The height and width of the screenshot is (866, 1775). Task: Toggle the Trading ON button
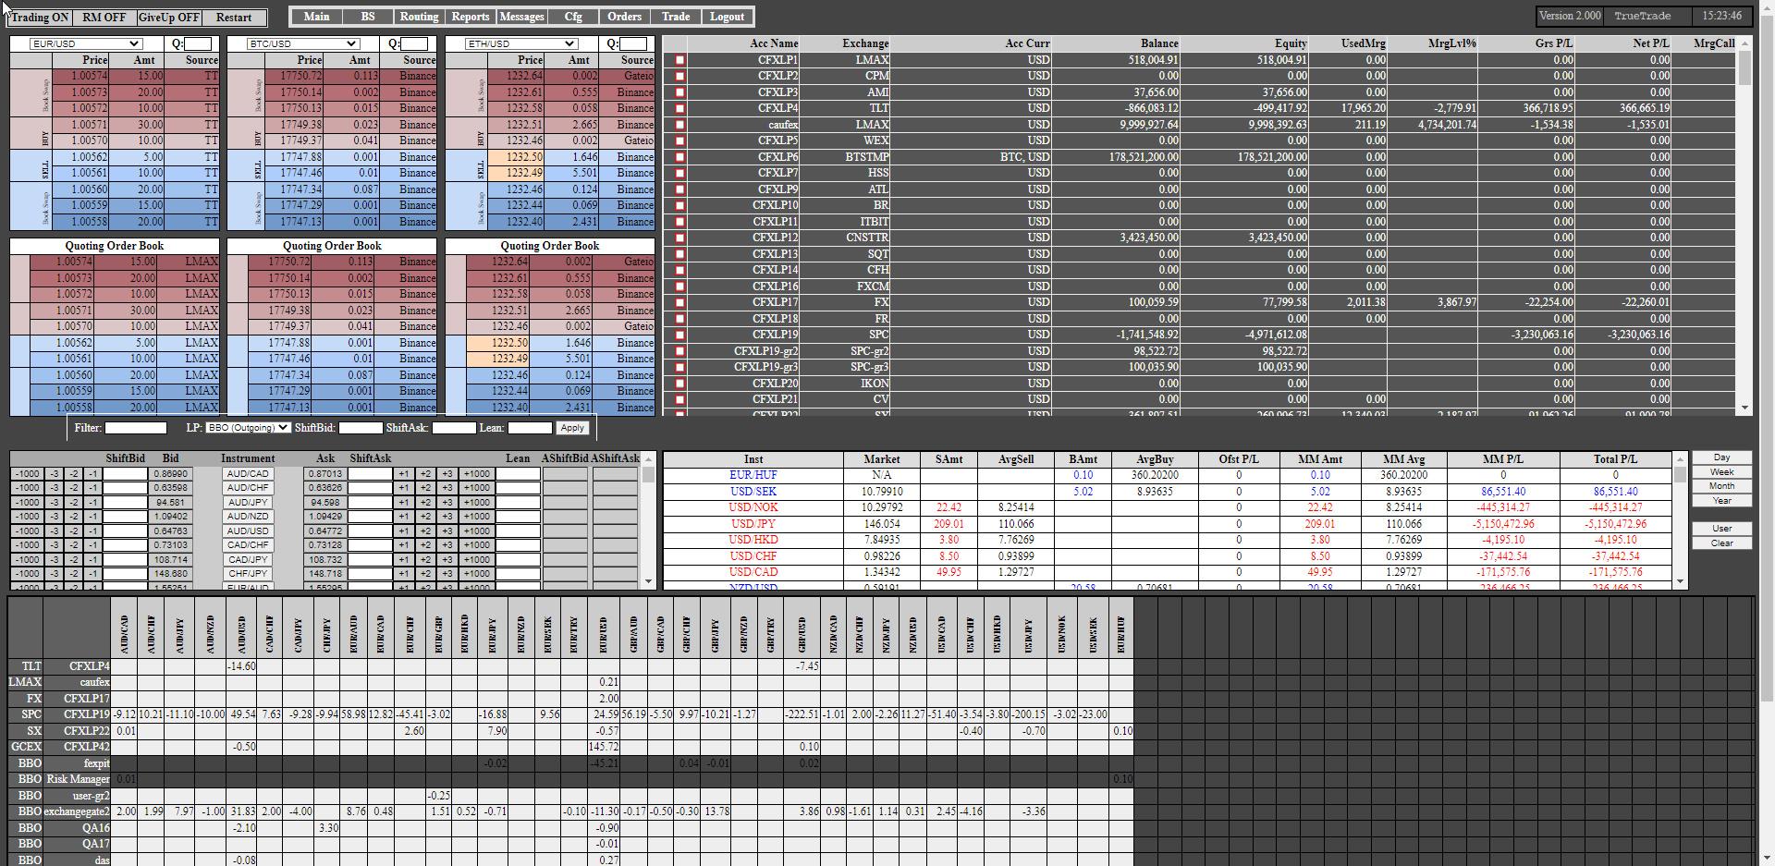click(39, 18)
